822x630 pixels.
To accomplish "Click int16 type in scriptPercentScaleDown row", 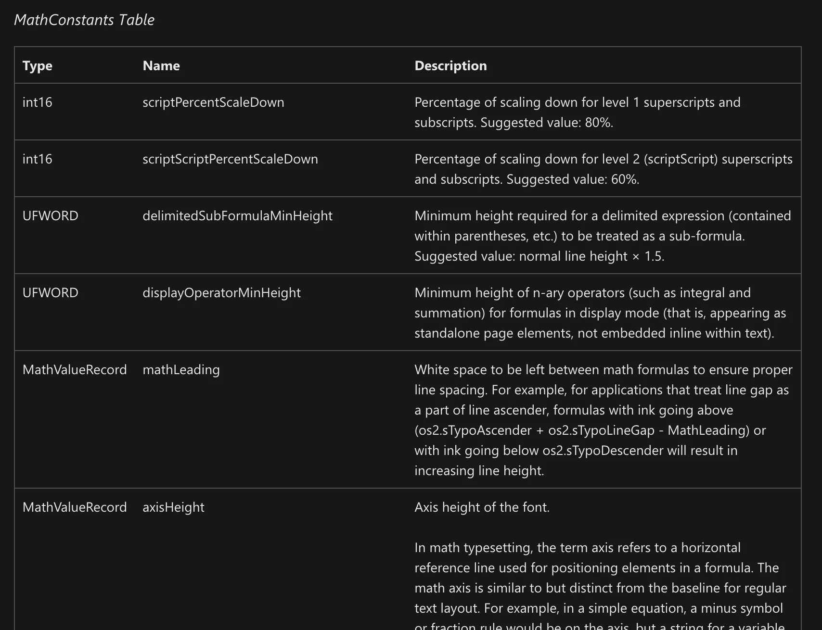I will point(38,102).
